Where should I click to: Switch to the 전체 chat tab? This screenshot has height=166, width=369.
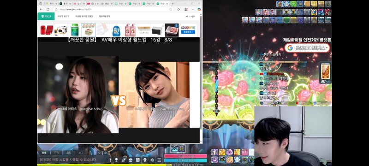(x=44, y=153)
